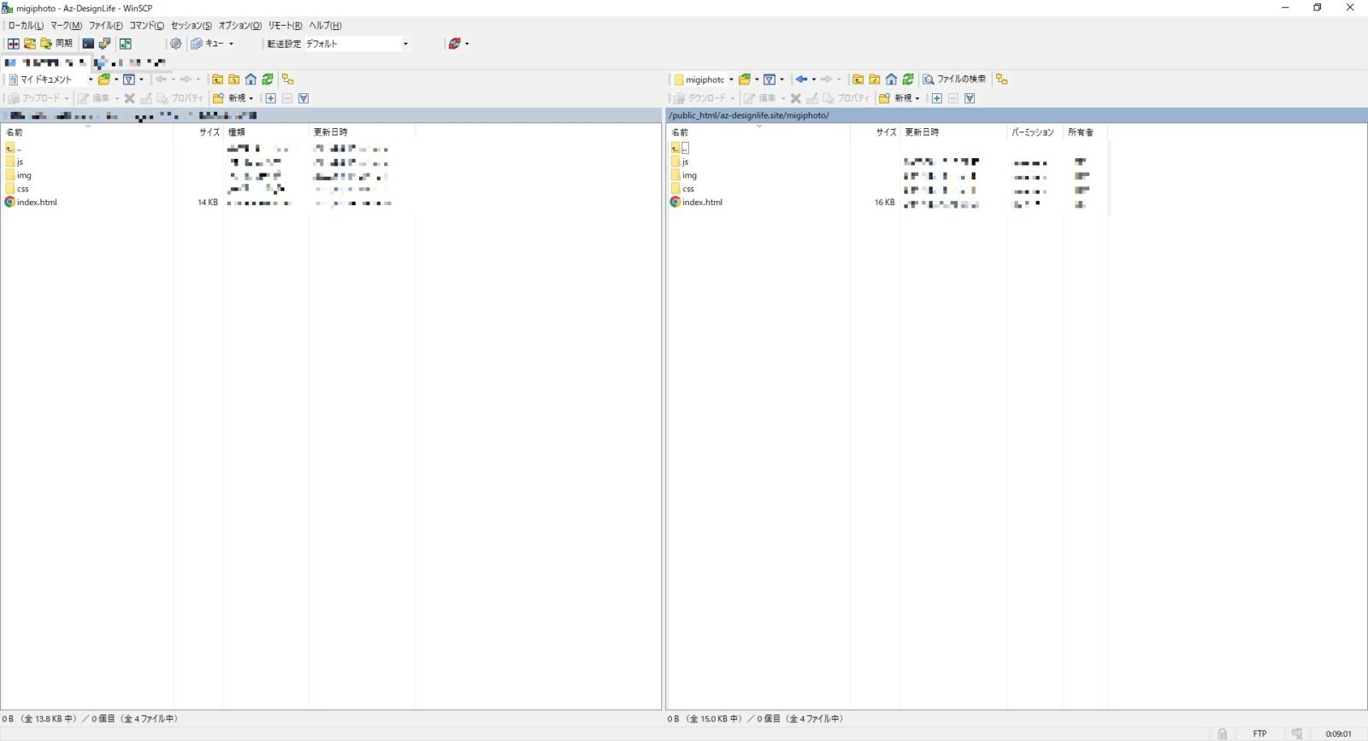The width and height of the screenshot is (1368, 741).
Task: Expand マイ ドキュメント local drive dropdown
Action: [x=91, y=79]
